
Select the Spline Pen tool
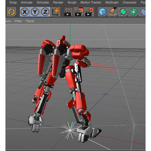pos(113,12)
